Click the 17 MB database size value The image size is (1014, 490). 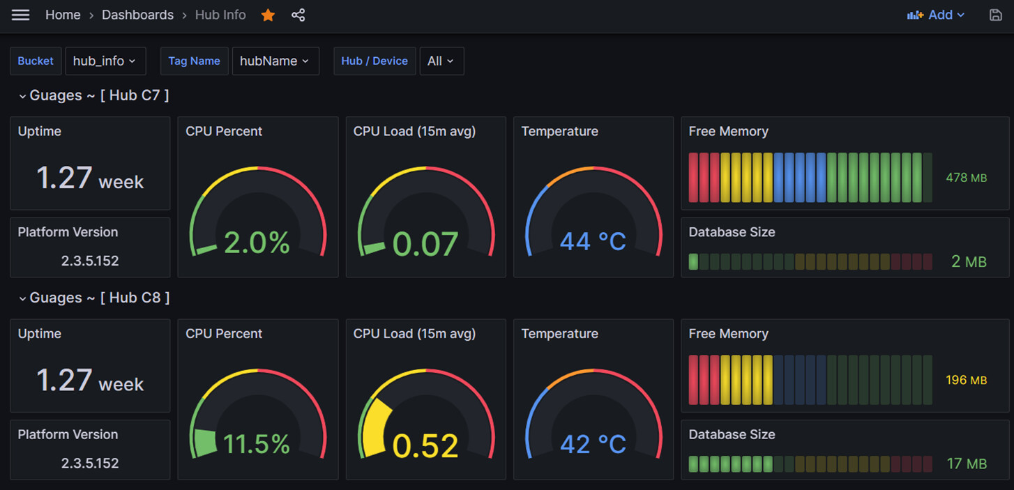(967, 464)
